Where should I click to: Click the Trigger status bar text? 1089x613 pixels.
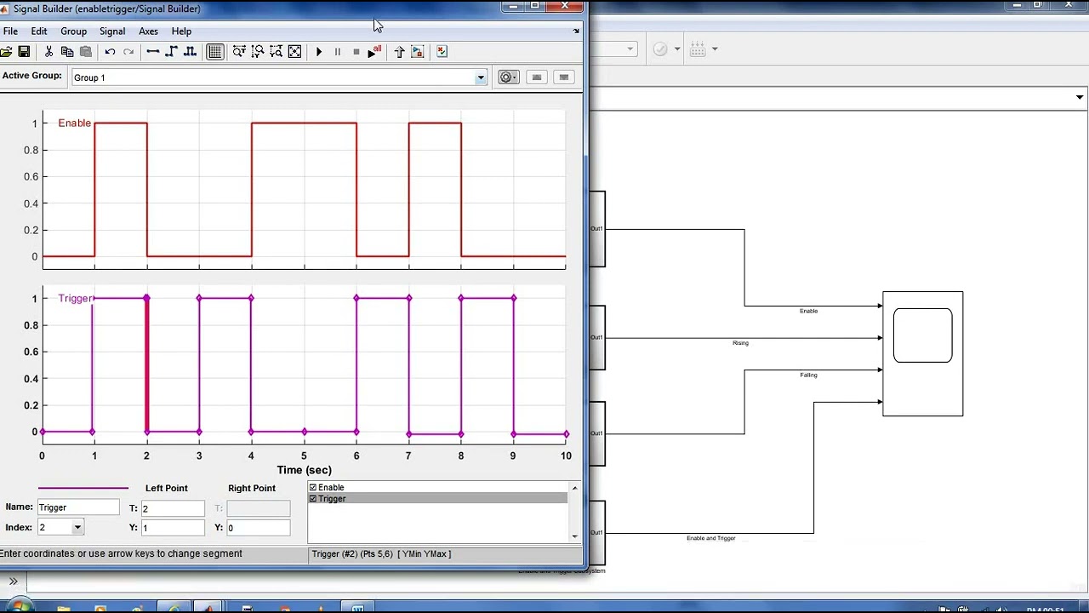(381, 554)
